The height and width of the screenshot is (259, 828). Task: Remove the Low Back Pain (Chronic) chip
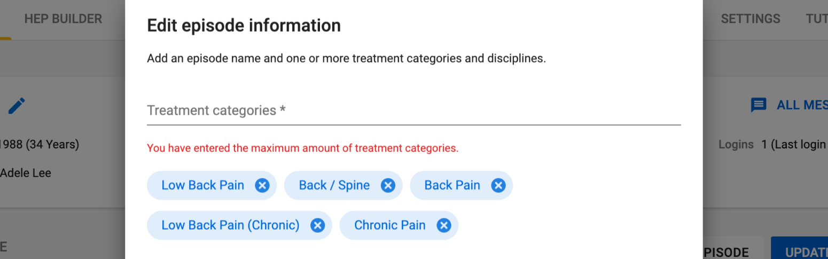pos(318,225)
